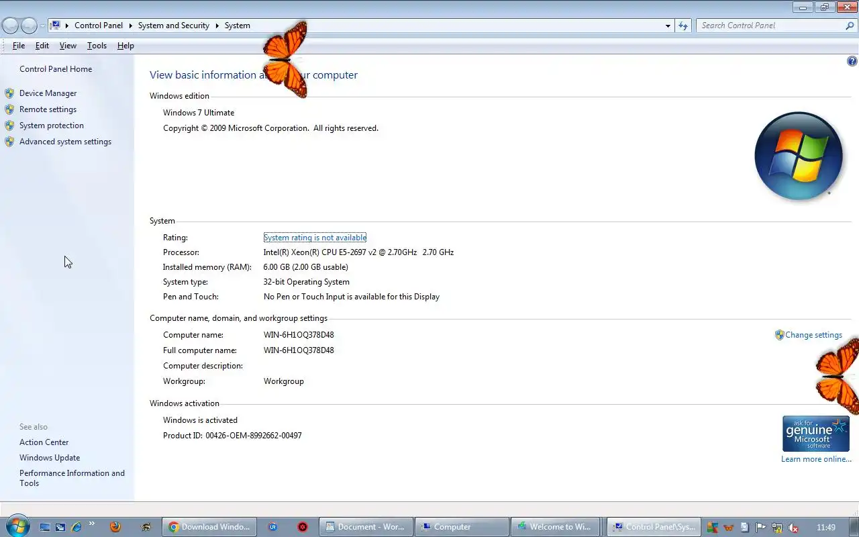Click the butterfly icon in system tray

pos(728,528)
